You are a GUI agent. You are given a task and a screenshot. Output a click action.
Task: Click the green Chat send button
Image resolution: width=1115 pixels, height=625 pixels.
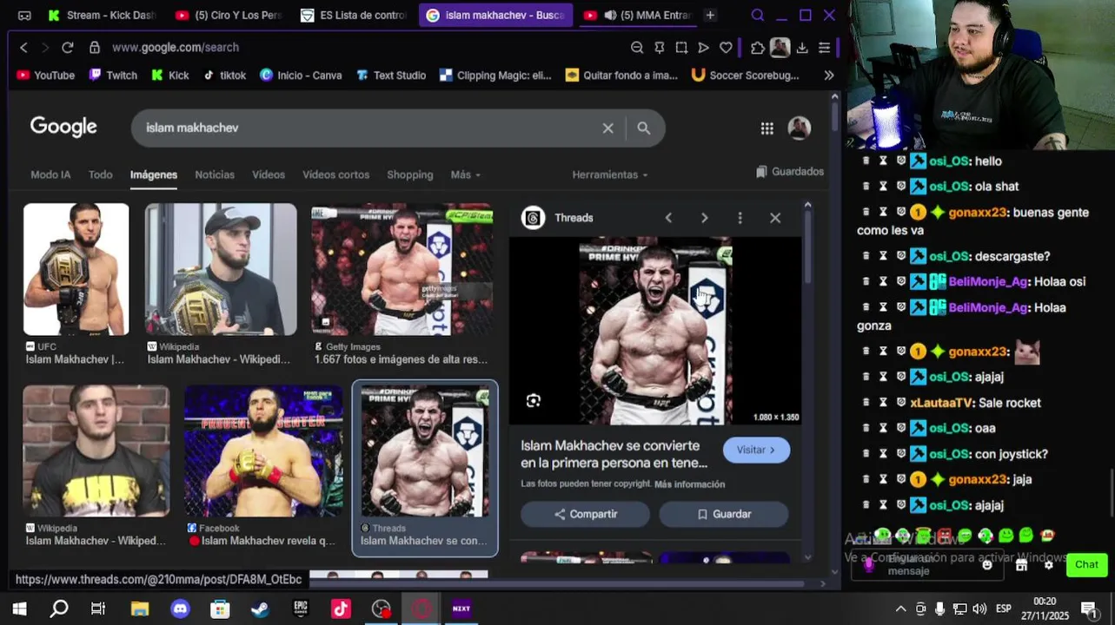pos(1086,565)
